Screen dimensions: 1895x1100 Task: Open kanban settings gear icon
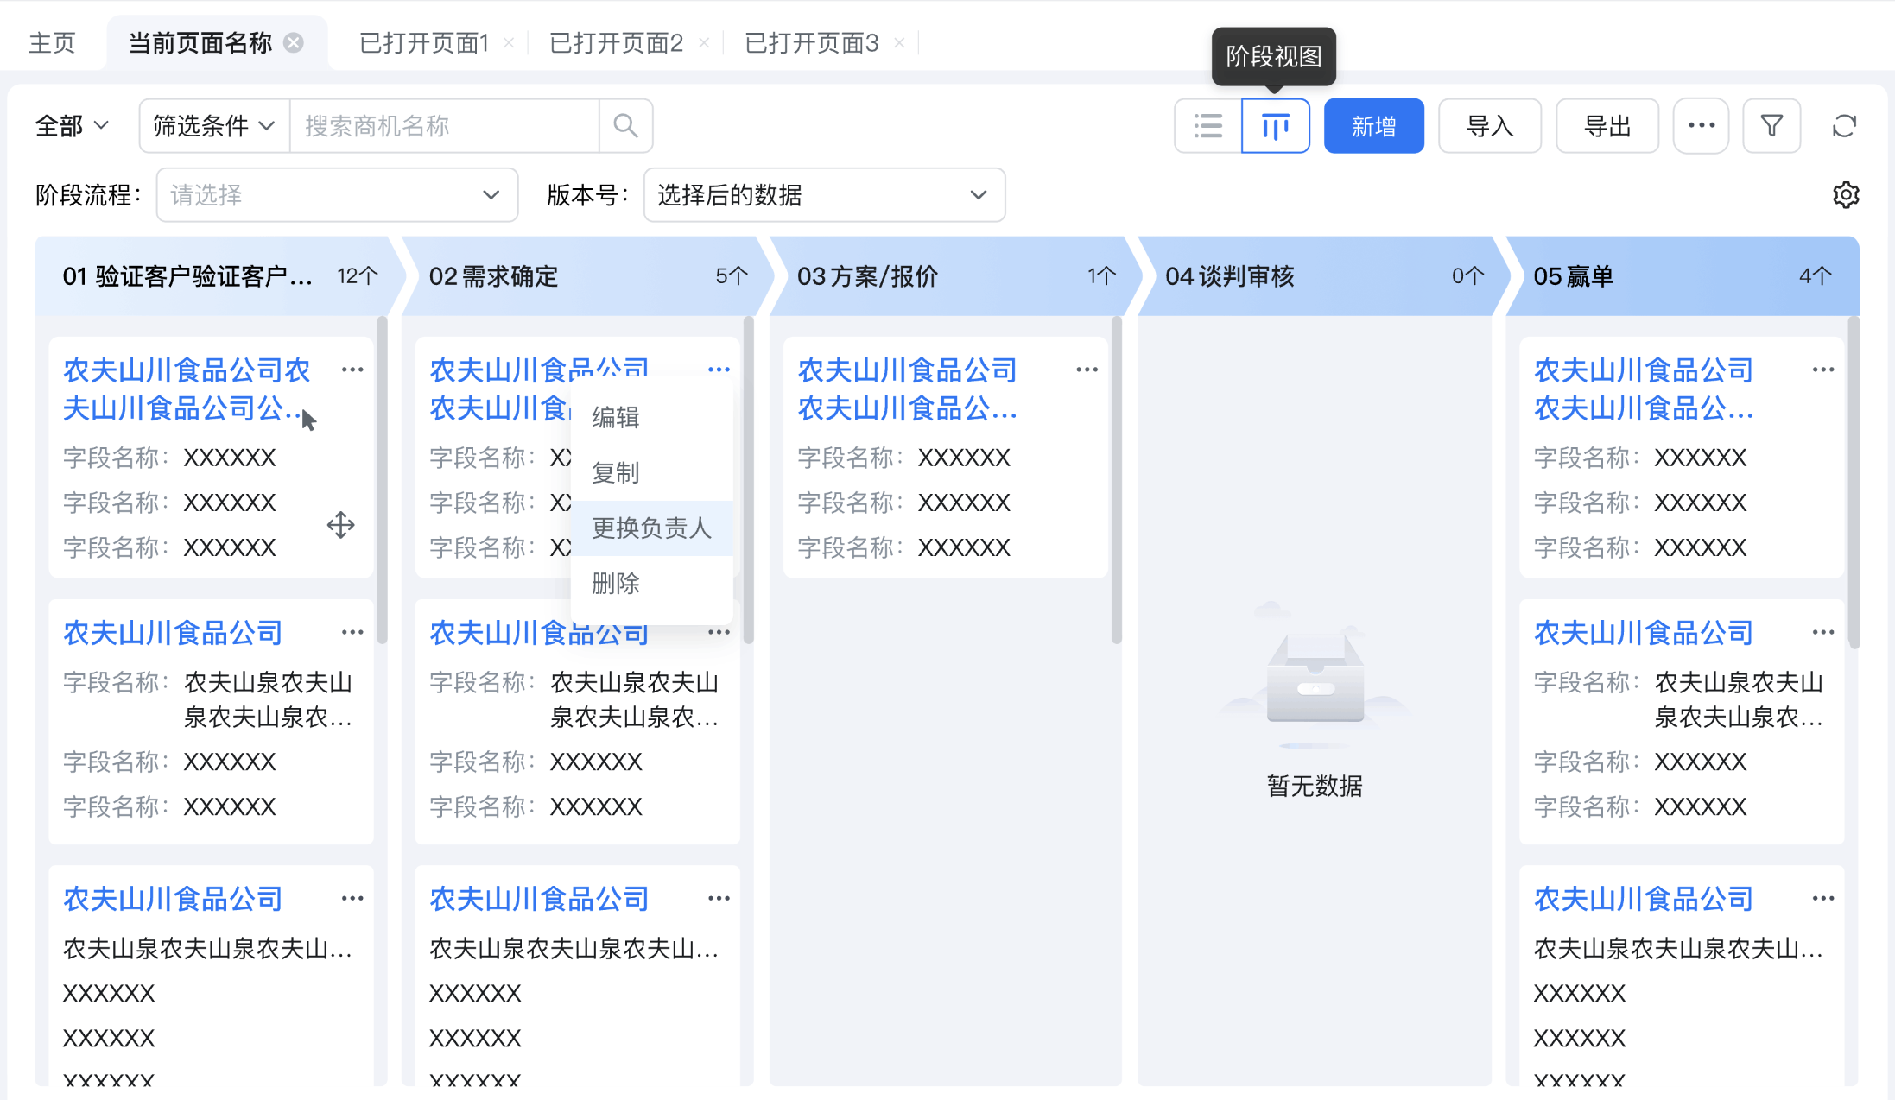[x=1846, y=194]
